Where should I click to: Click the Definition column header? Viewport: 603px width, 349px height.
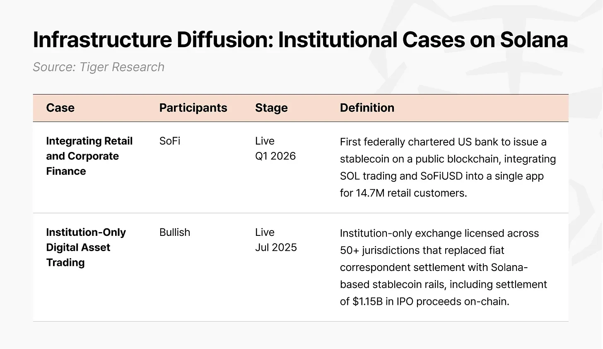click(367, 108)
